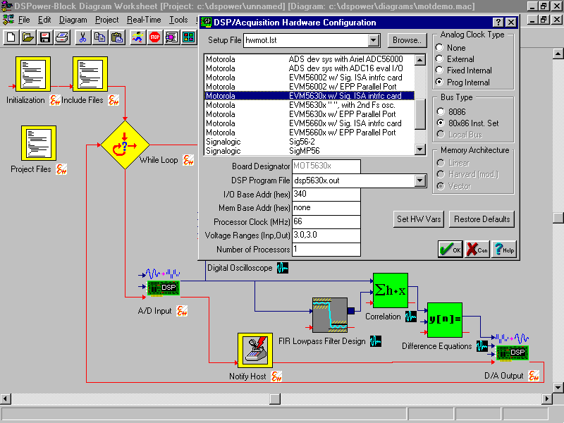564x423 pixels.
Task: Select Signalogic SigMP56 in hardware list
Action: pyautogui.click(x=309, y=151)
